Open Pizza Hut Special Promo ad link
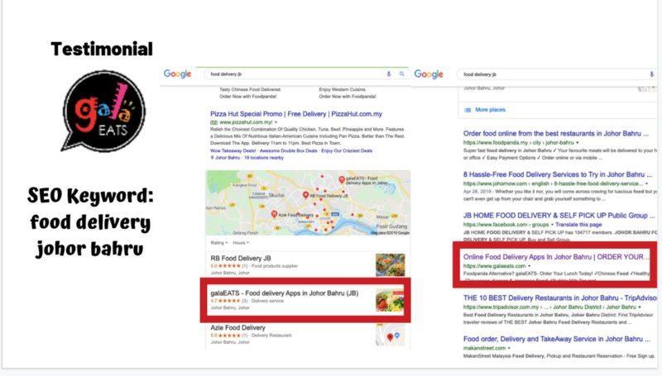662x376 pixels. [296, 114]
